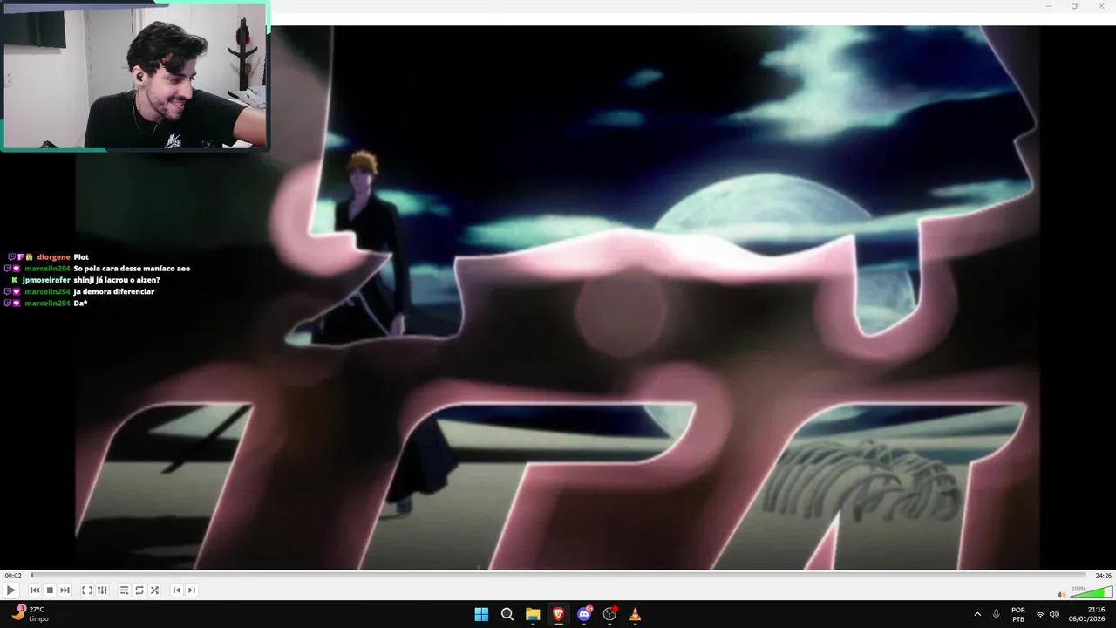Stop playback with the square button
Image resolution: width=1116 pixels, height=628 pixels.
click(x=50, y=590)
